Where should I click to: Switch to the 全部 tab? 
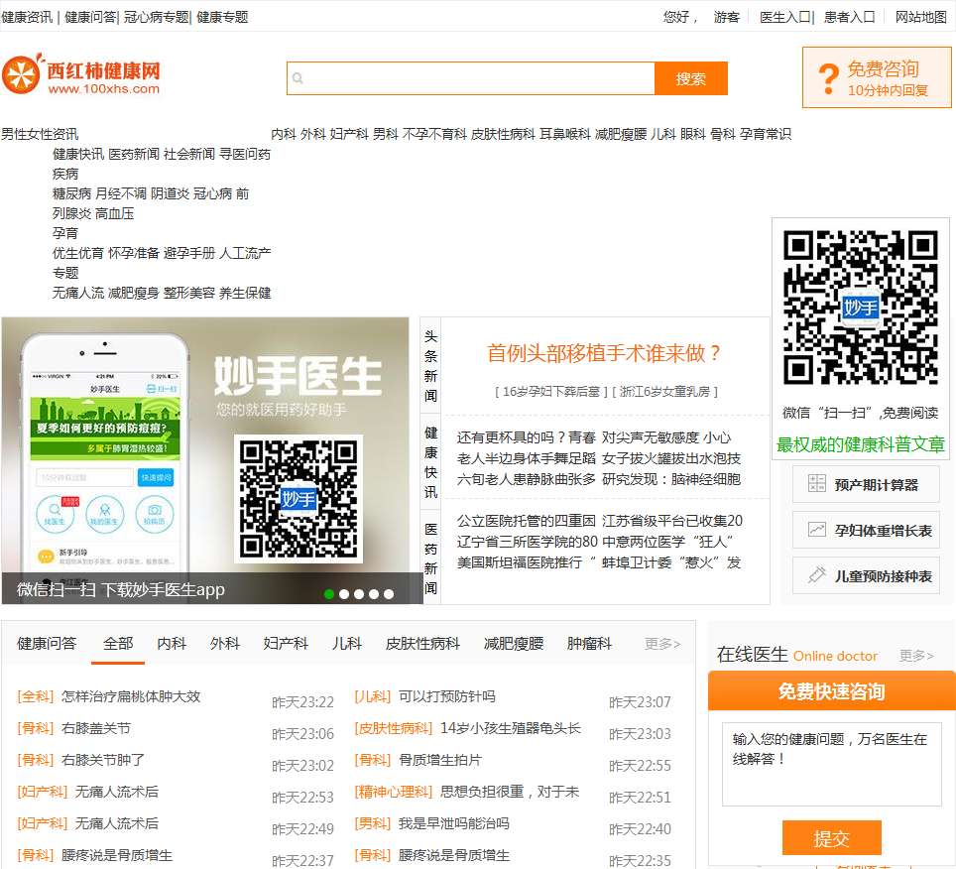point(118,644)
